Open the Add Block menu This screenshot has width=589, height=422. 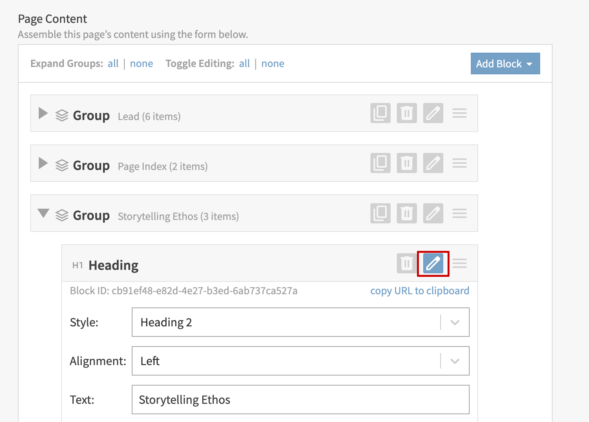click(x=505, y=63)
